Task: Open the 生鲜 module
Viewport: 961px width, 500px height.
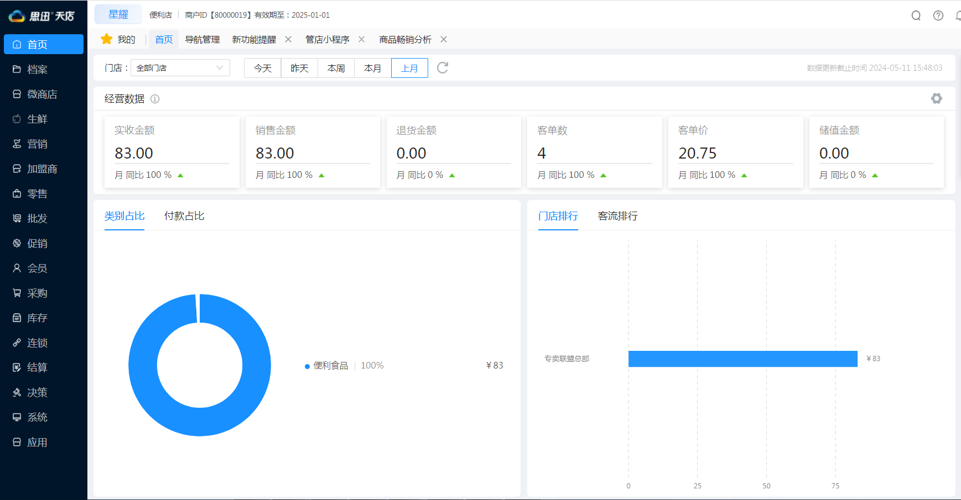Action: (x=37, y=119)
